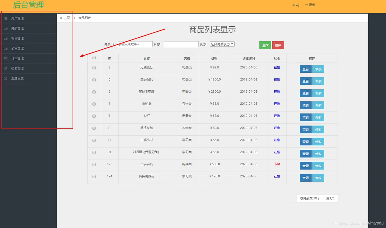
Task: Check the 收纳盒 row checkbox
Action: point(94,104)
